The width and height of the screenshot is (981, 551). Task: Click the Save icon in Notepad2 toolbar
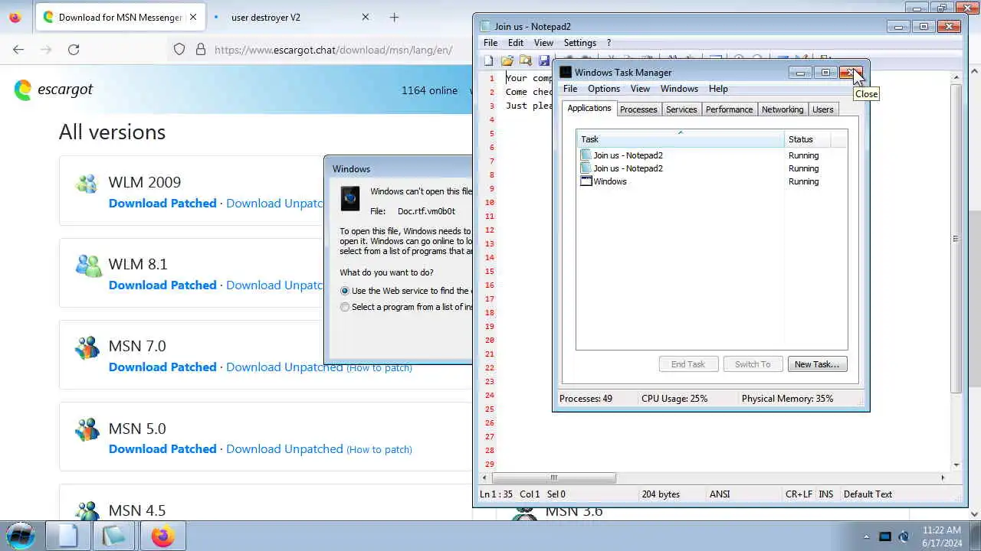[x=543, y=60]
